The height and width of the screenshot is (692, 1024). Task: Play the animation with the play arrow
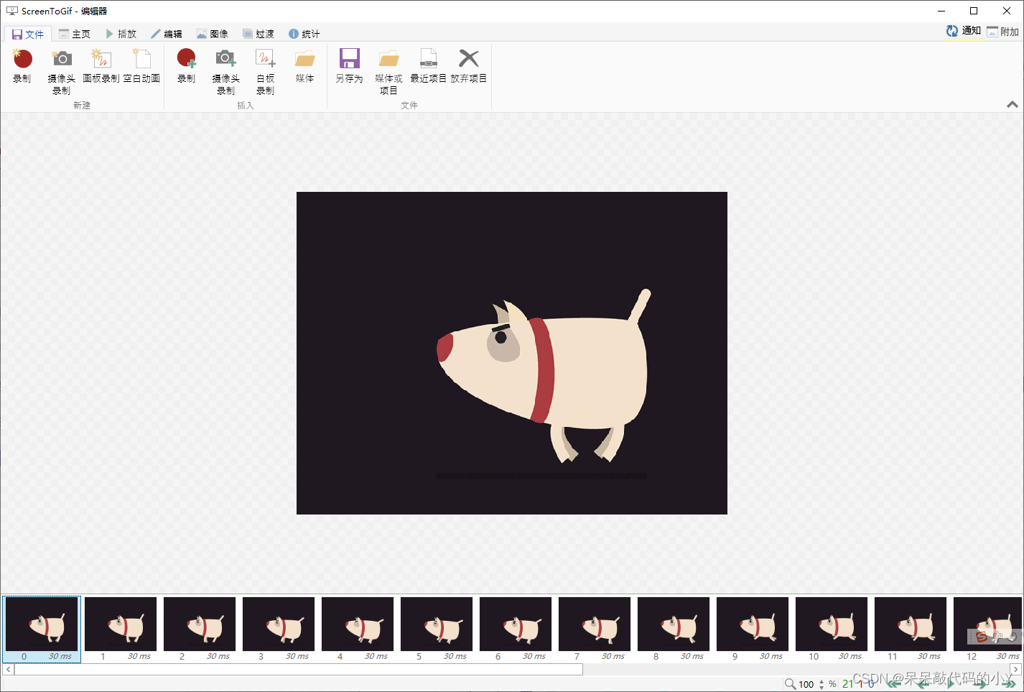pyautogui.click(x=951, y=684)
